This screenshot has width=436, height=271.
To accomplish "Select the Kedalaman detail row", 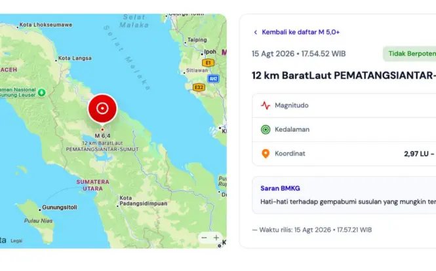I will tap(344, 130).
